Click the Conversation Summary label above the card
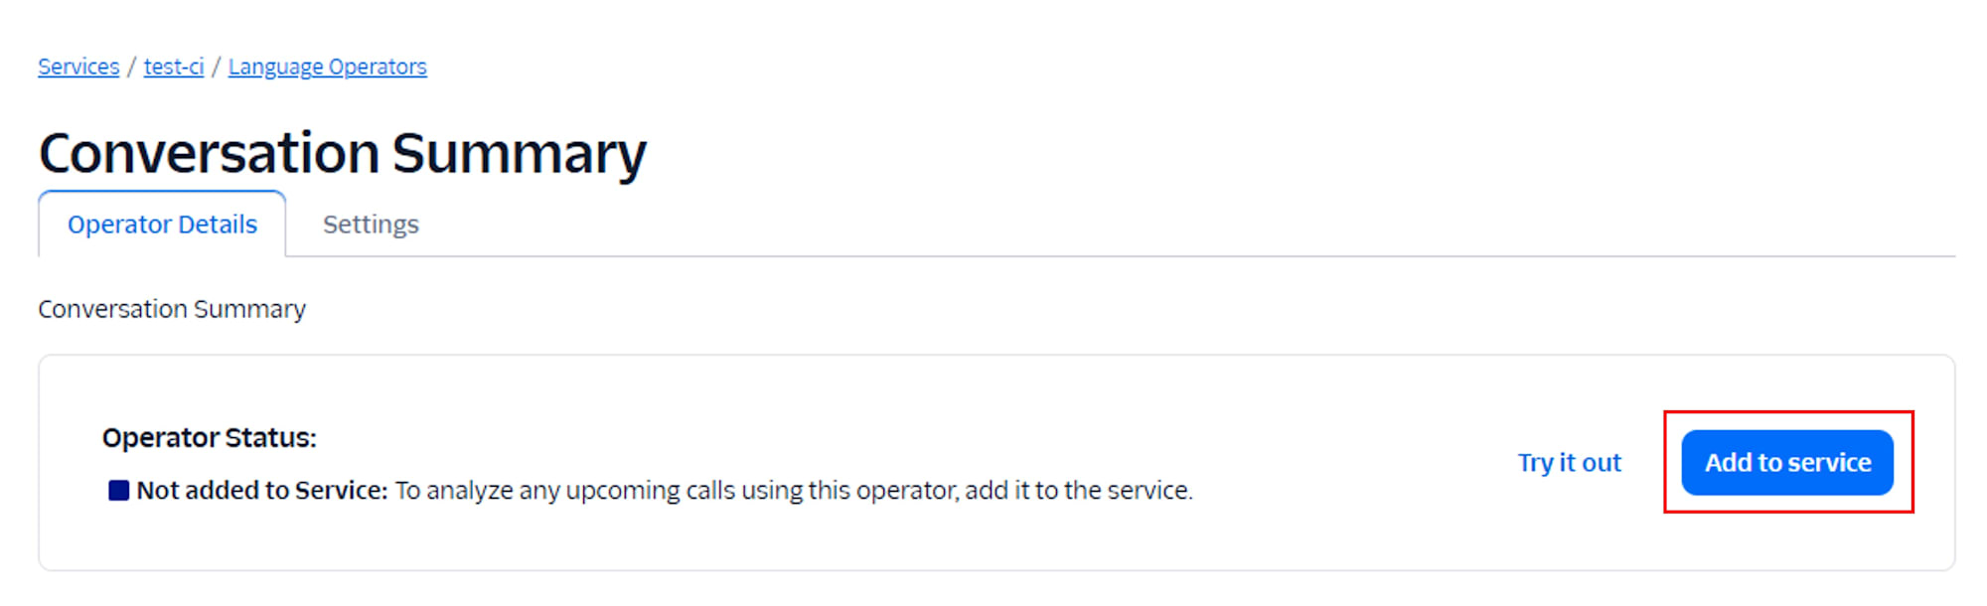Viewport: 1987px width, 606px height. [171, 309]
